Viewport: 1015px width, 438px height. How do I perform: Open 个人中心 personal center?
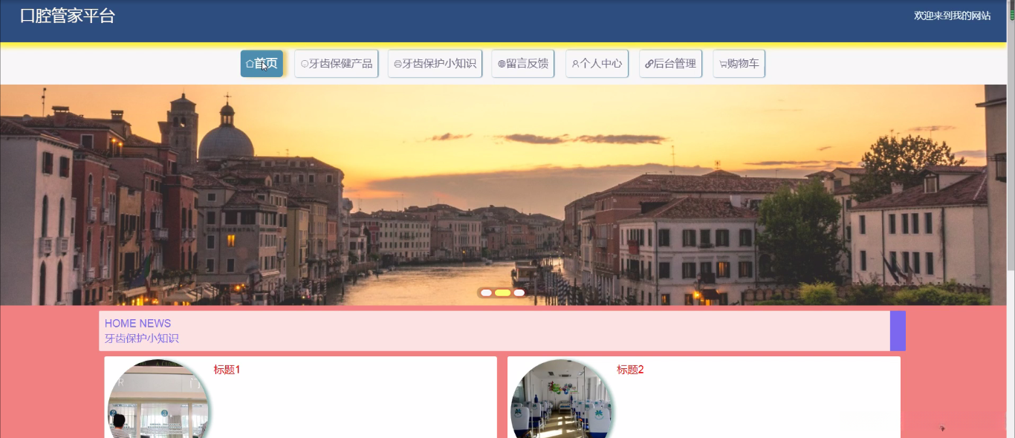[x=597, y=64]
